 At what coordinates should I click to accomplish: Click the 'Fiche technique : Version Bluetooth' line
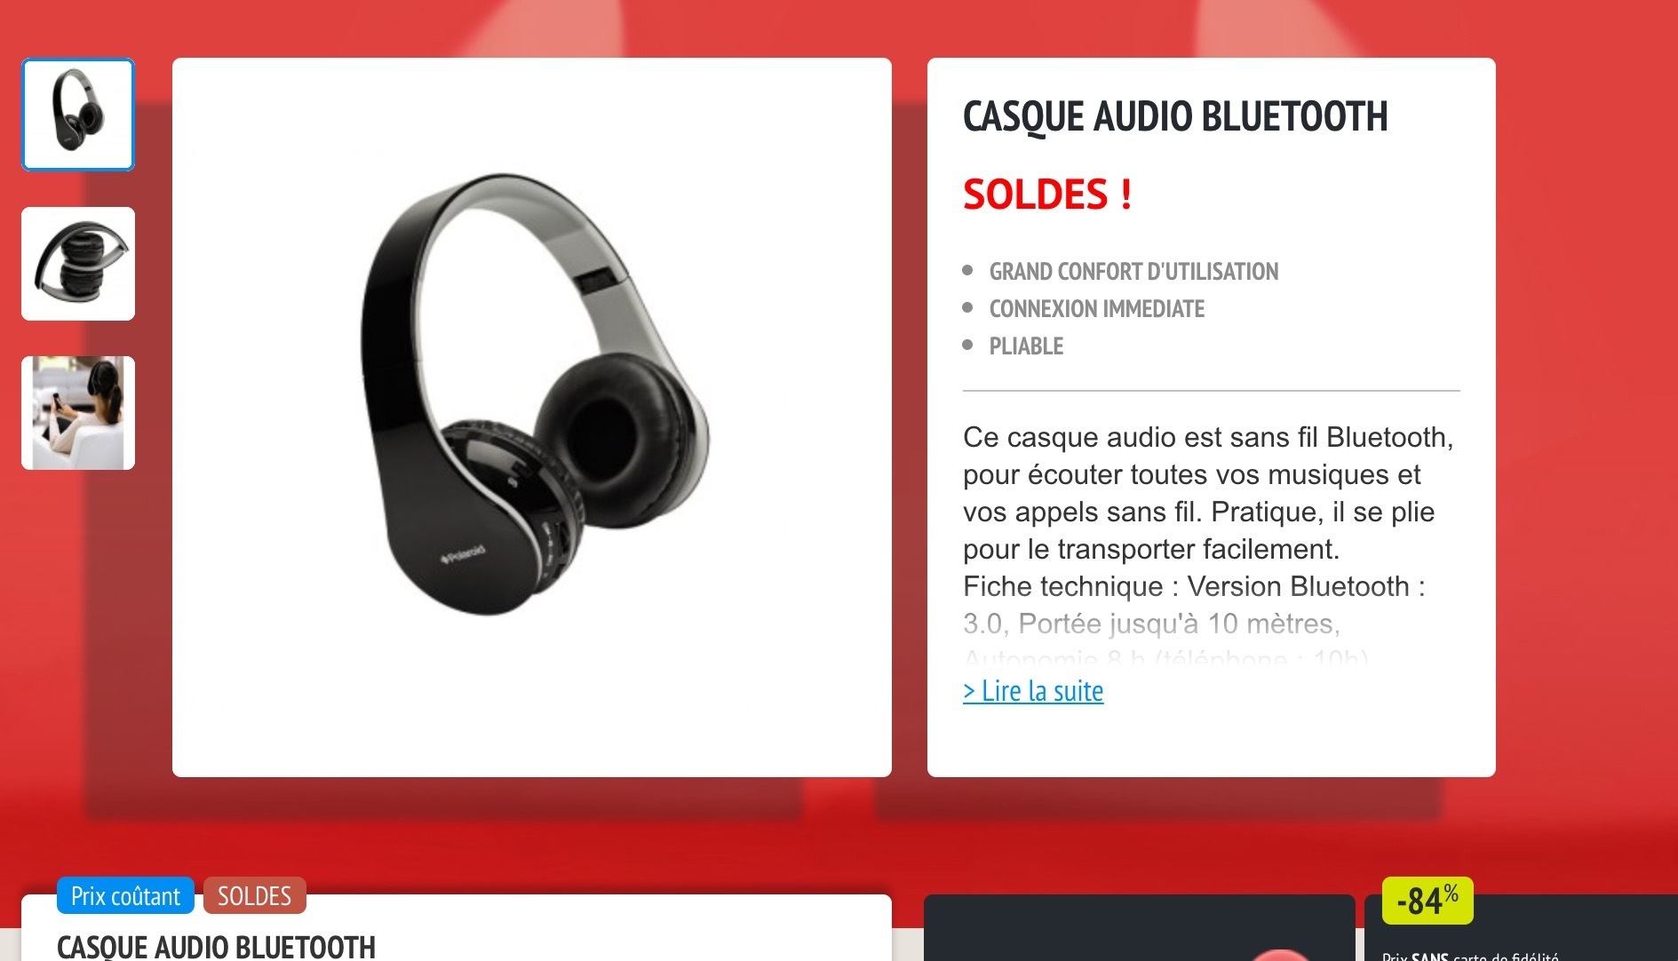1194,586
